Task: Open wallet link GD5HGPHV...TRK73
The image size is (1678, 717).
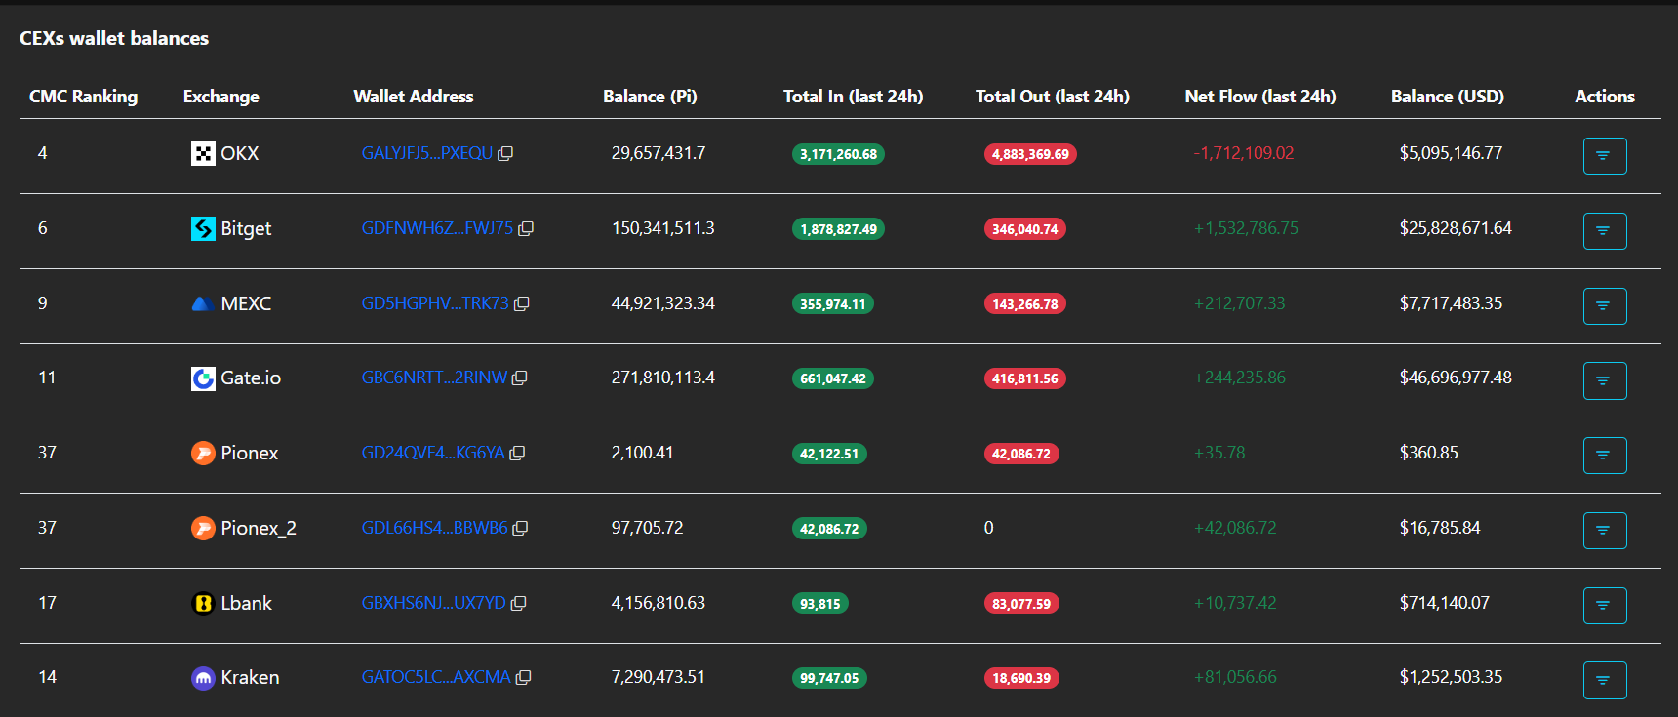Action: [435, 303]
